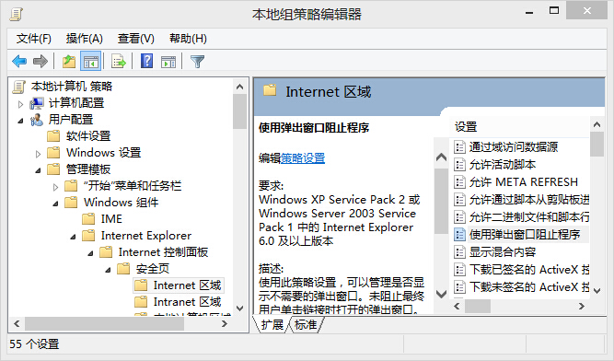Click folder icon next to 软件设置
The height and width of the screenshot is (361, 614).
point(53,136)
